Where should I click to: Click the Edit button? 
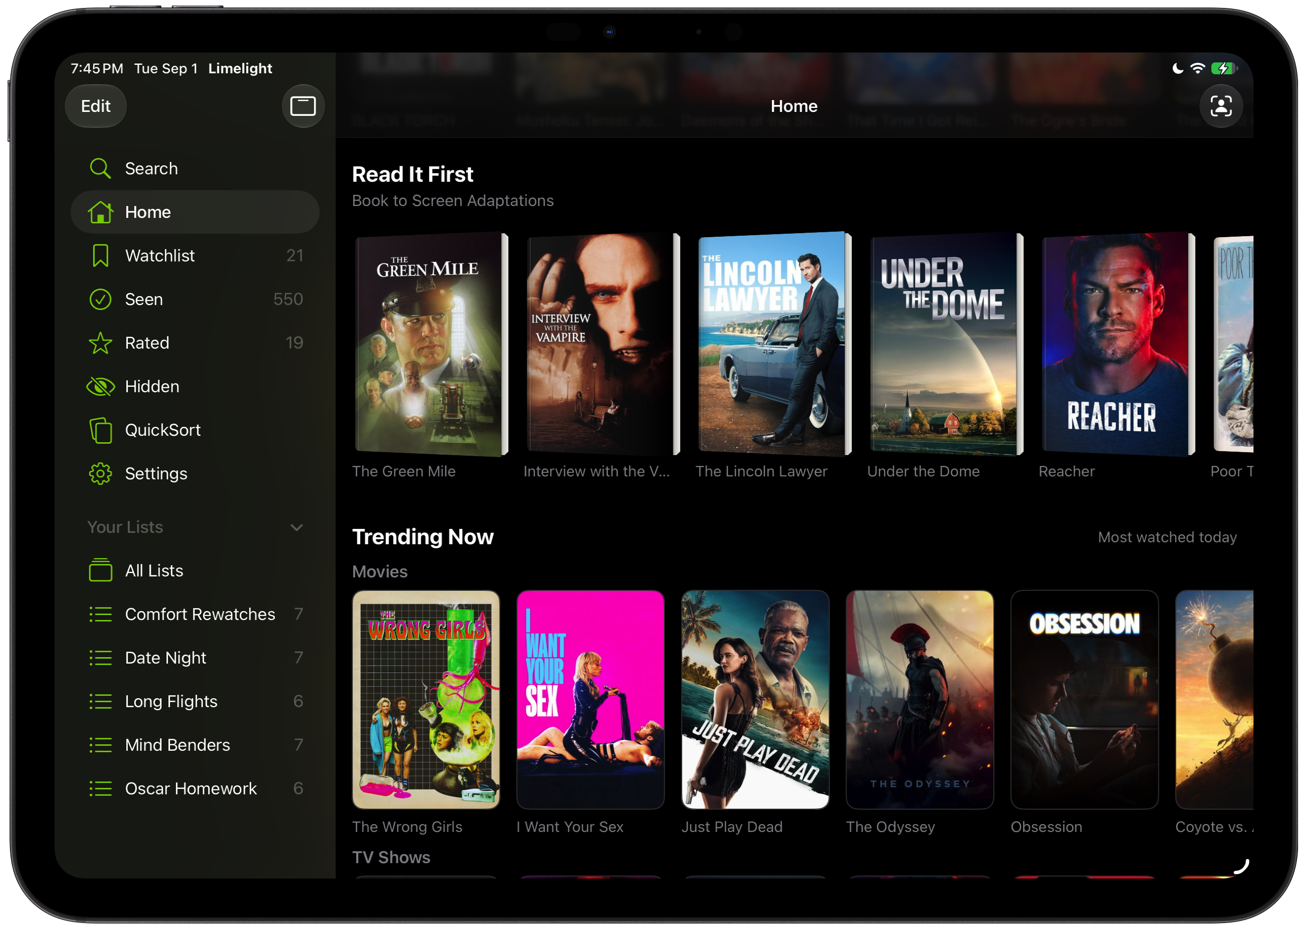pyautogui.click(x=96, y=106)
